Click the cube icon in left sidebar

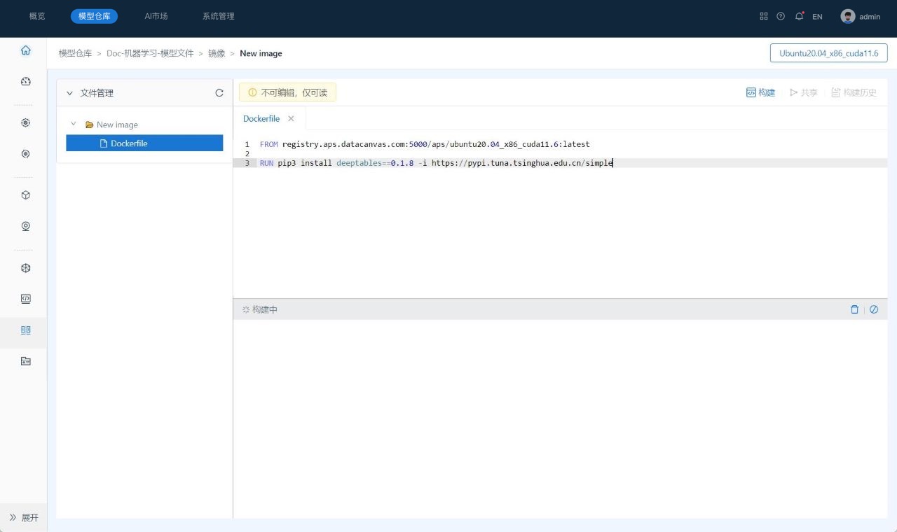[x=26, y=195]
